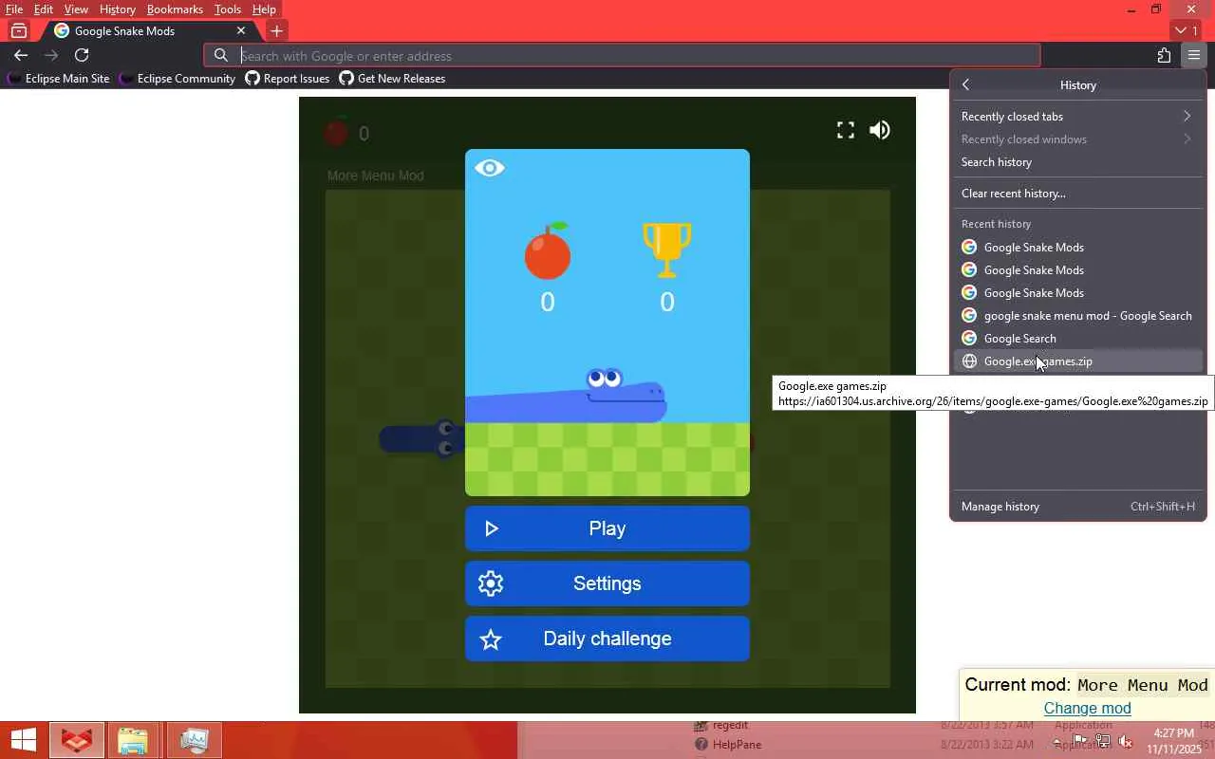1215x759 pixels.
Task: Click the globe icon beside Google.exe games.zip
Action: 969,361
